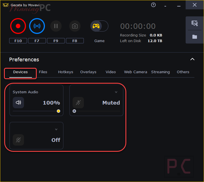
Task: Click the Game mode label
Action: coord(99,41)
